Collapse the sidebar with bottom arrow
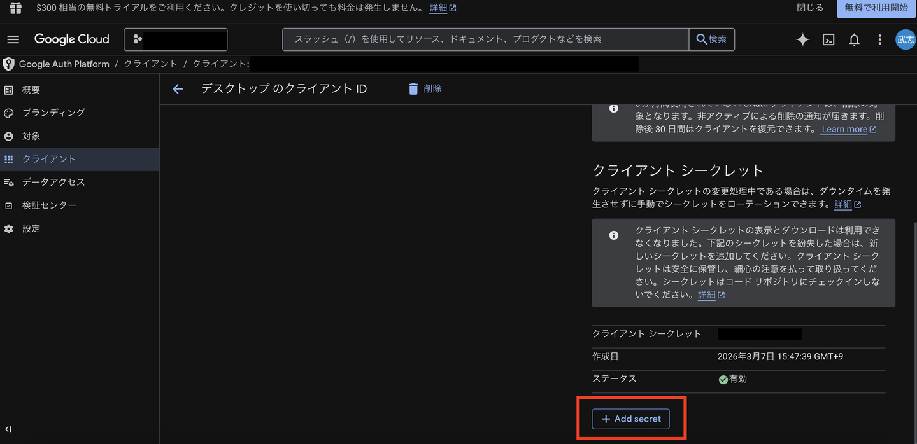Screen dimensions: 917x444 click(8, 429)
